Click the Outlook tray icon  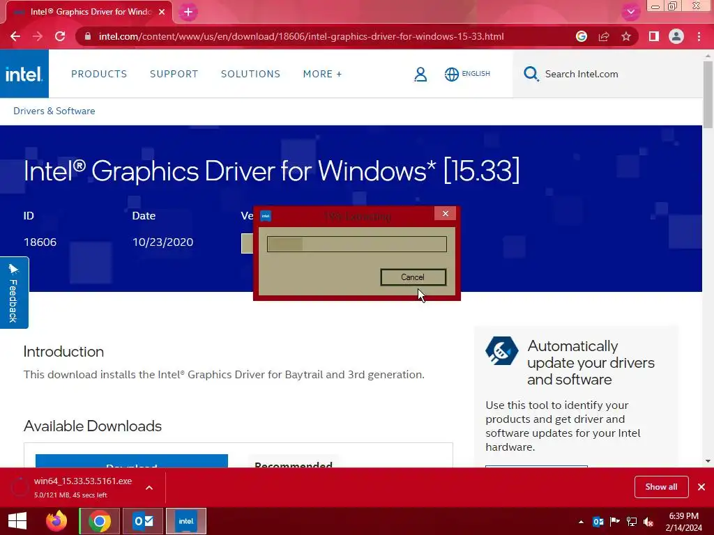tap(598, 522)
